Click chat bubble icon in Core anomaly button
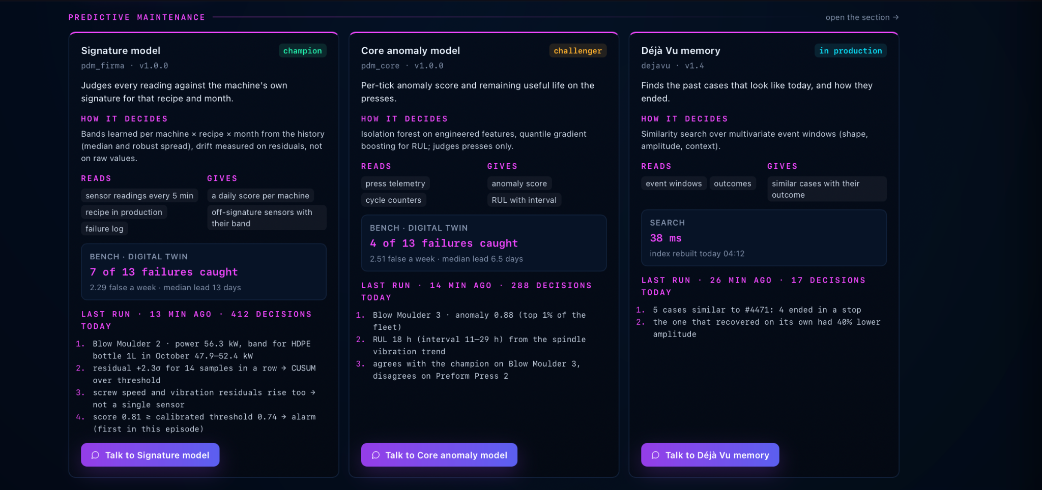 coord(375,455)
